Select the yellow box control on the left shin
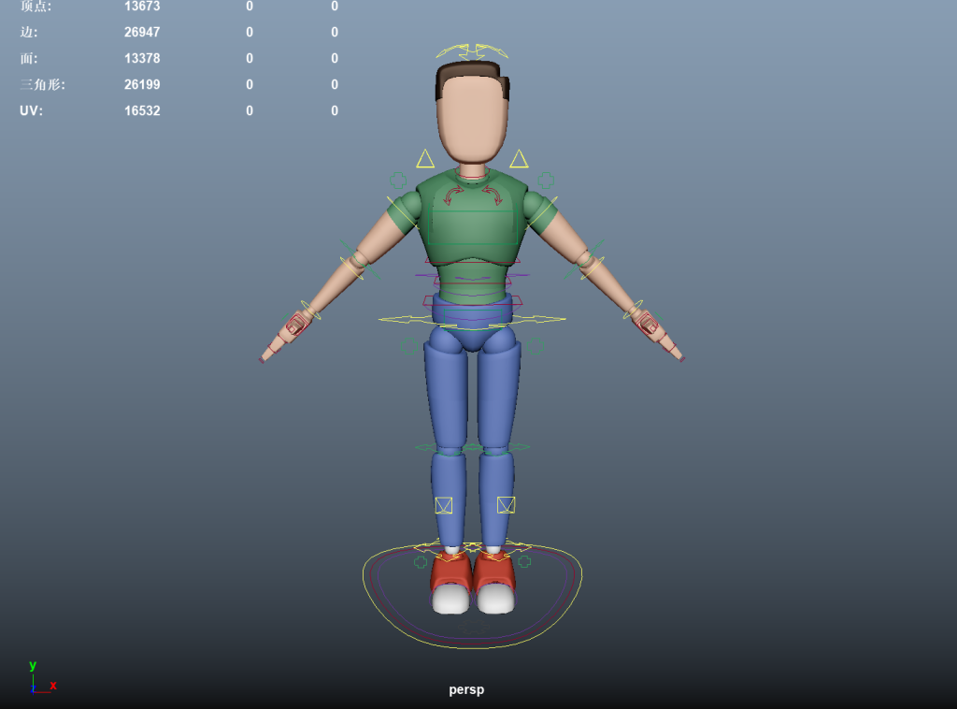Viewport: 957px width, 709px height. tap(444, 505)
